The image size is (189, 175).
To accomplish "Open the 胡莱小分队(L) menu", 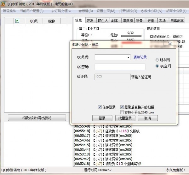I will pyautogui.click(x=176, y=11).
